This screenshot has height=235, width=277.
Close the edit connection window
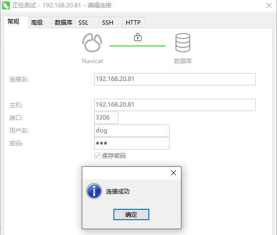269,5
